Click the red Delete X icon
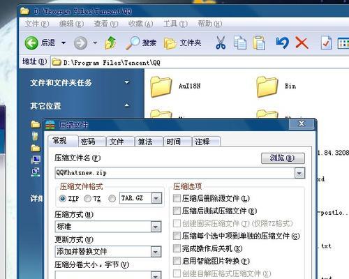 coord(302,43)
